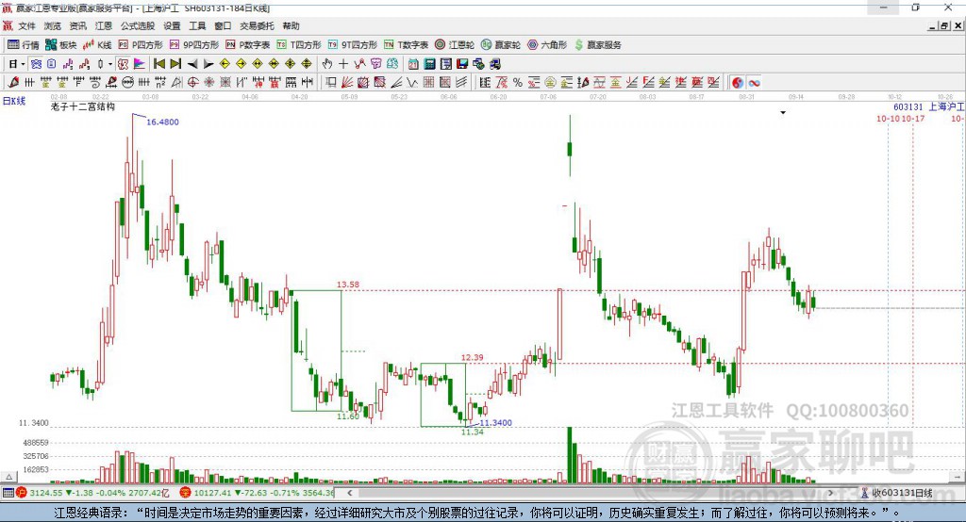966x522 pixels.
Task: Click the 深 Shenzhen index status icon
Action: [186, 493]
